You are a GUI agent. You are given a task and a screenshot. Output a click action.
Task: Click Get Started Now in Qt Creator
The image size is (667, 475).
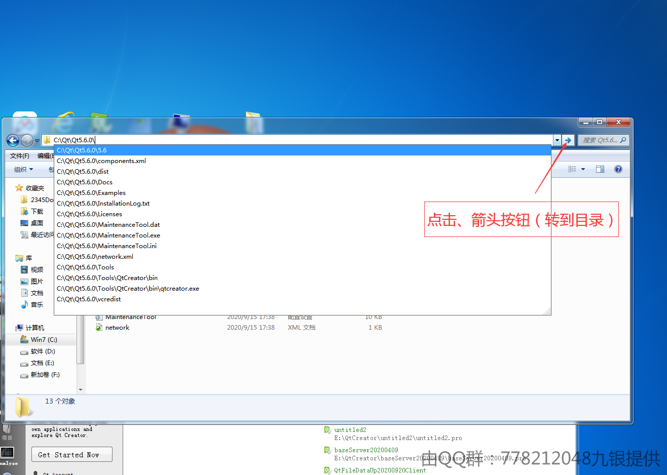pos(72,455)
